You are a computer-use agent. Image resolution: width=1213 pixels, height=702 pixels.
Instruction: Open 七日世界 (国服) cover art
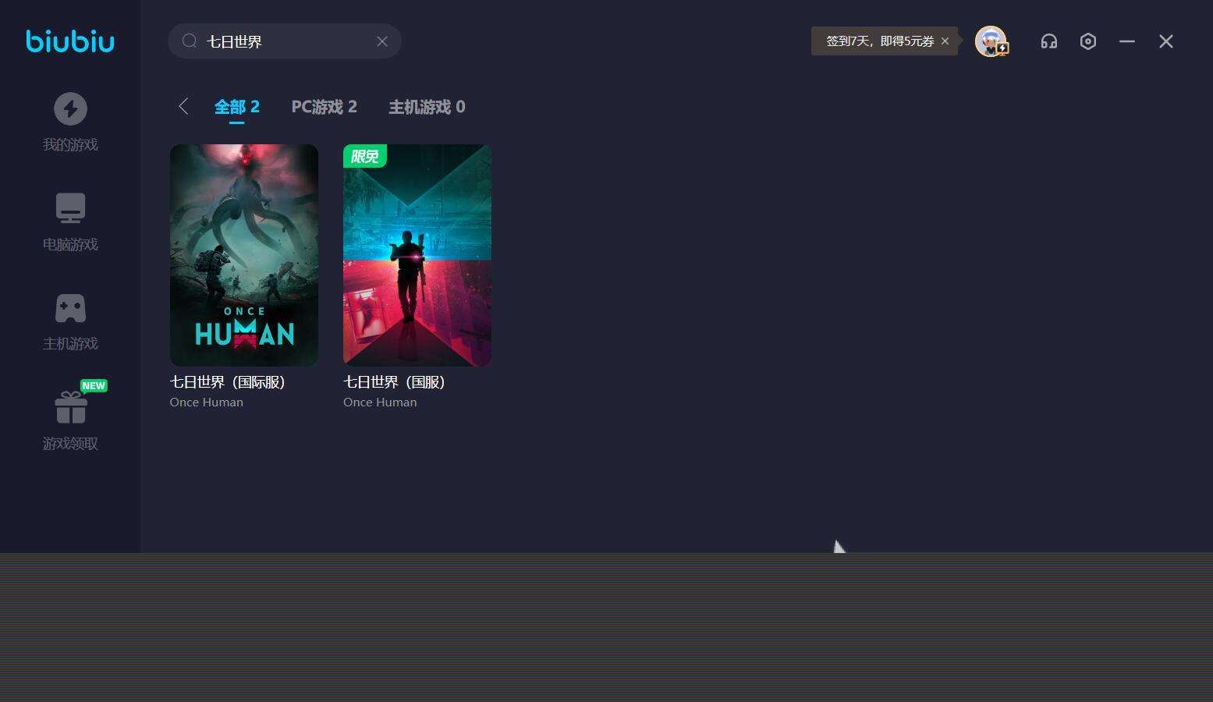point(417,255)
